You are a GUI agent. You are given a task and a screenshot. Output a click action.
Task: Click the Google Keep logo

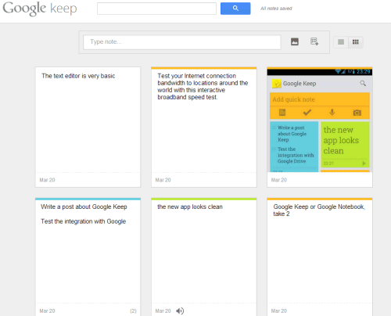tap(40, 9)
